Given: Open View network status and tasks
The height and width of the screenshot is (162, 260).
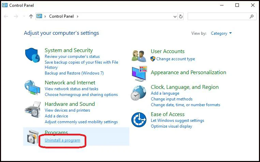Looking at the screenshot, I should [x=71, y=89].
